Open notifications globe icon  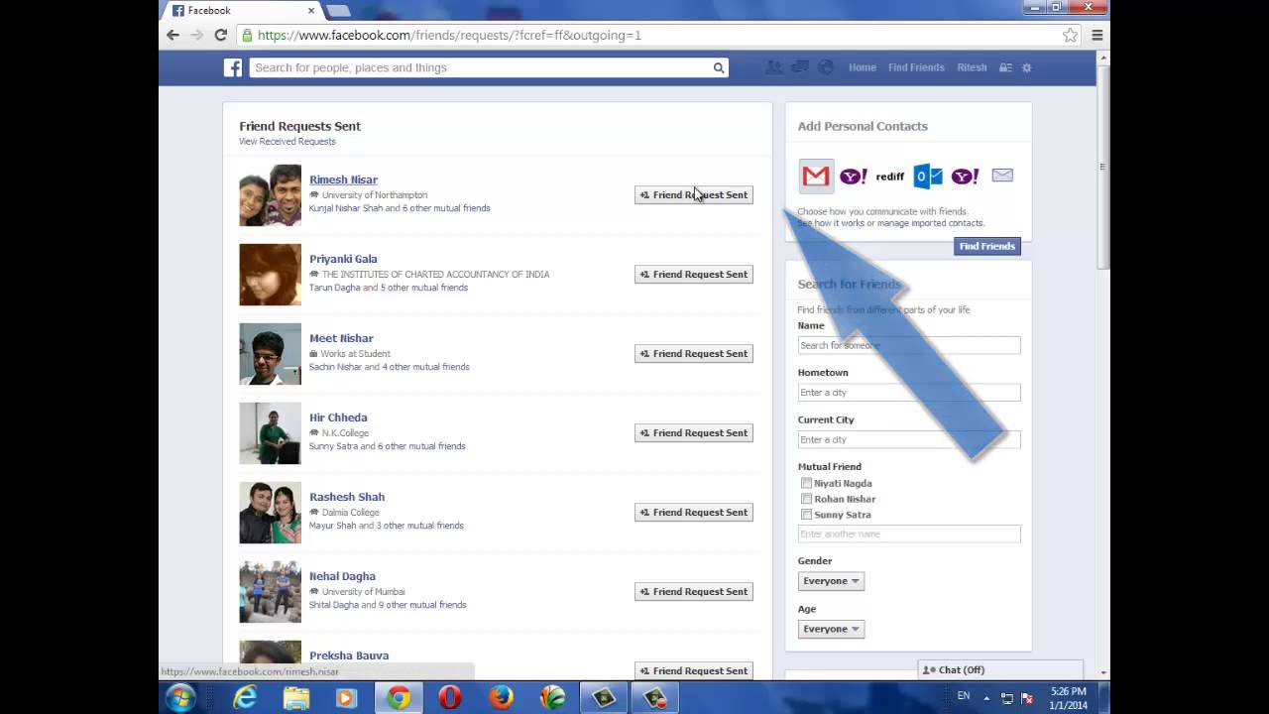coord(825,67)
